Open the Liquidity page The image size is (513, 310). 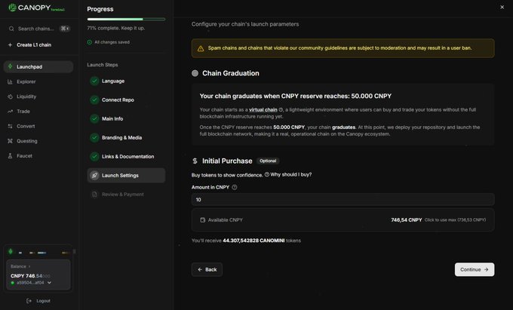[26, 97]
